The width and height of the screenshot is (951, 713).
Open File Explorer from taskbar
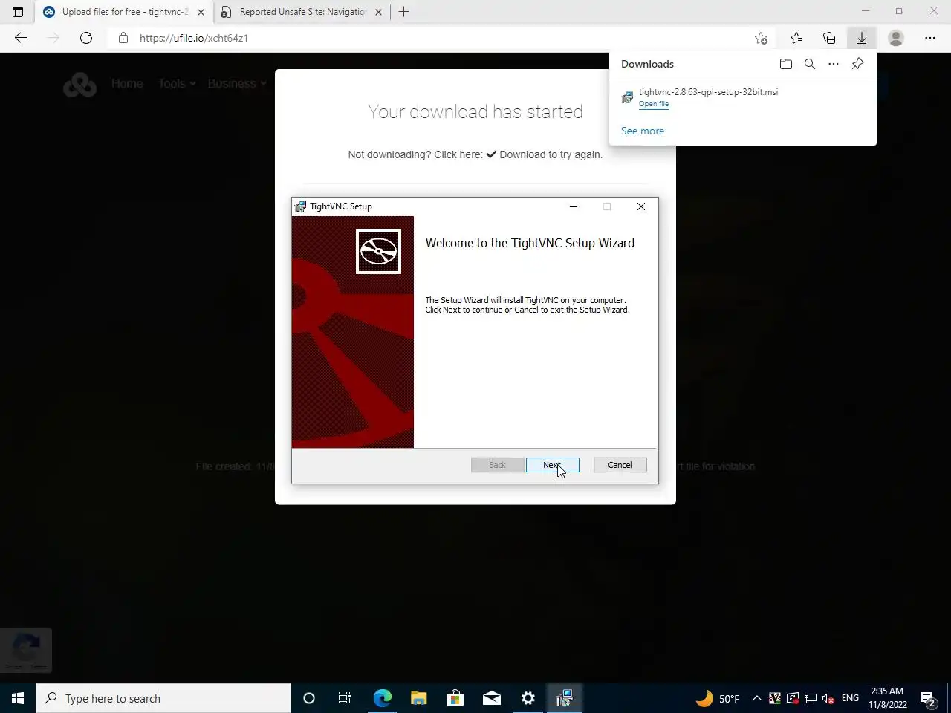coord(418,698)
